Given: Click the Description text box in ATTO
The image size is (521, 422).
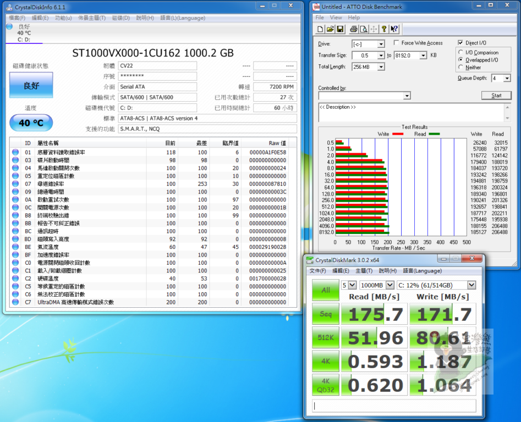Looking at the screenshot, I should [410, 112].
